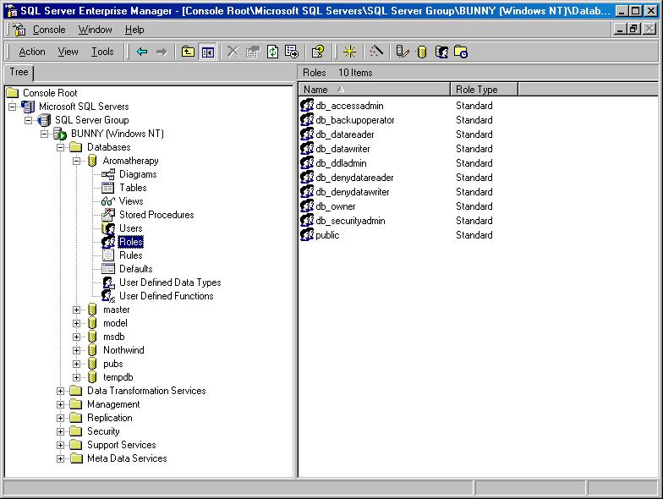Select the Support Services folder

pyautogui.click(x=122, y=445)
